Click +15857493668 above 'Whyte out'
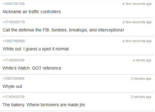Image resolution: width=155 pixels, height=112 pixels. 13,78
